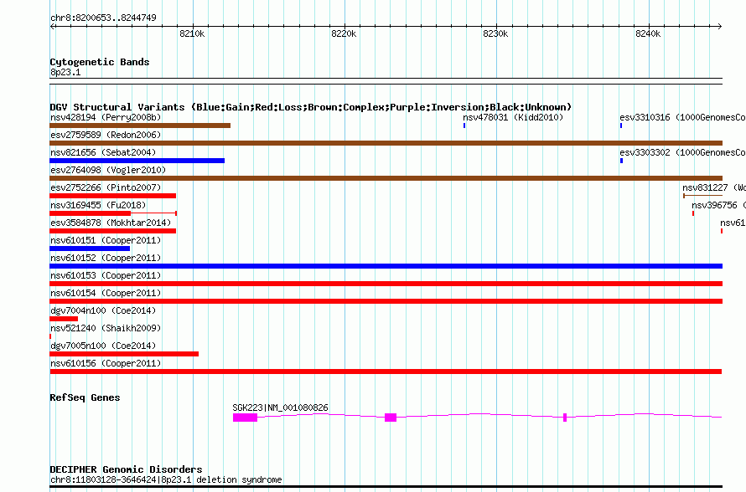The width and height of the screenshot is (746, 492).
Task: Select variant nsv521240 (Shaikh2009) label
Action: pyautogui.click(x=106, y=328)
